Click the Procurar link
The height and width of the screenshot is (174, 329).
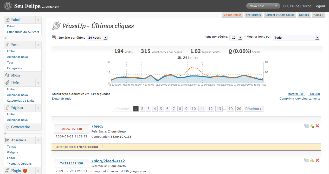coord(314,94)
